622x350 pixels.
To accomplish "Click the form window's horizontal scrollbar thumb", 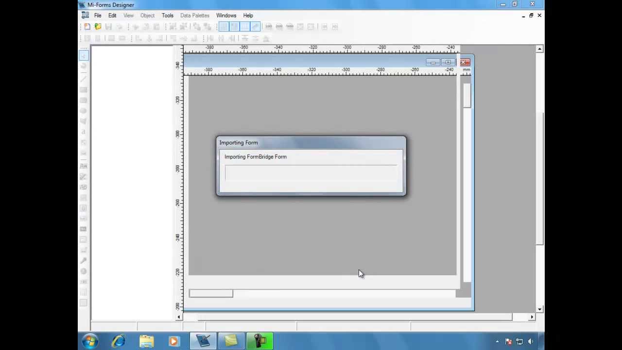I will point(211,294).
